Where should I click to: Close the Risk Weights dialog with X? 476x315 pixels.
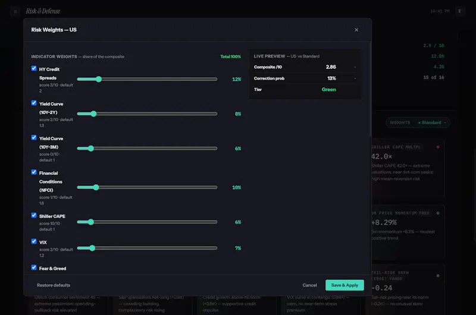point(356,30)
